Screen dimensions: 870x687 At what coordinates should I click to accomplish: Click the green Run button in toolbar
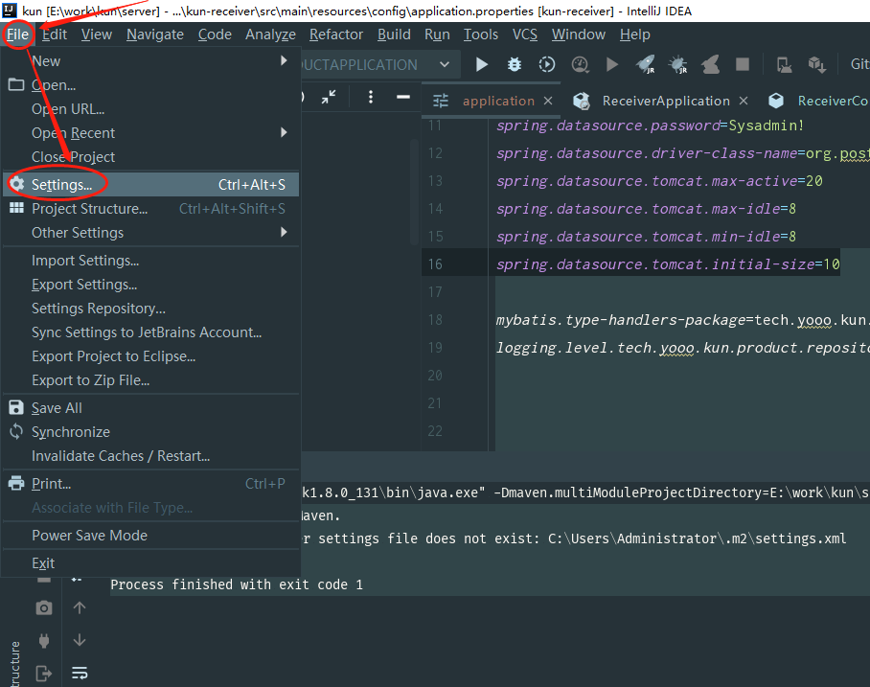tap(482, 65)
